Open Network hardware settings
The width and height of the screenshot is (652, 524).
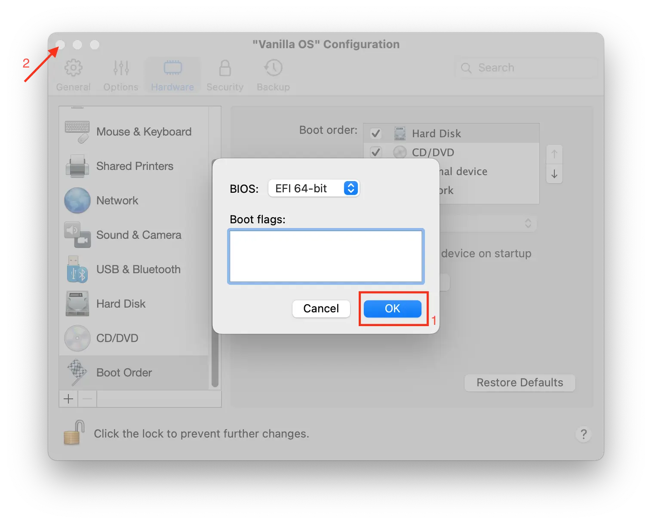click(134, 200)
